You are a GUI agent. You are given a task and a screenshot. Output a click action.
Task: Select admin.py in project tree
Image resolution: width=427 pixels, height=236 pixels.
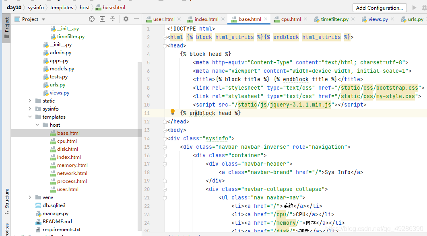click(x=60, y=53)
